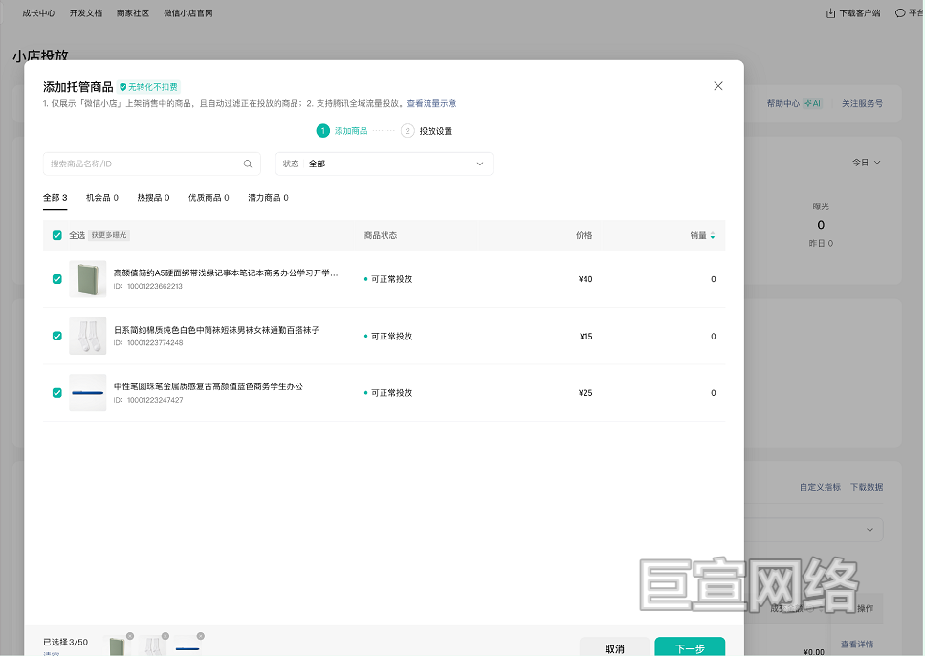Open 商家社区 in the top navigation
Viewport: 925px width, 656px height.
(133, 13)
